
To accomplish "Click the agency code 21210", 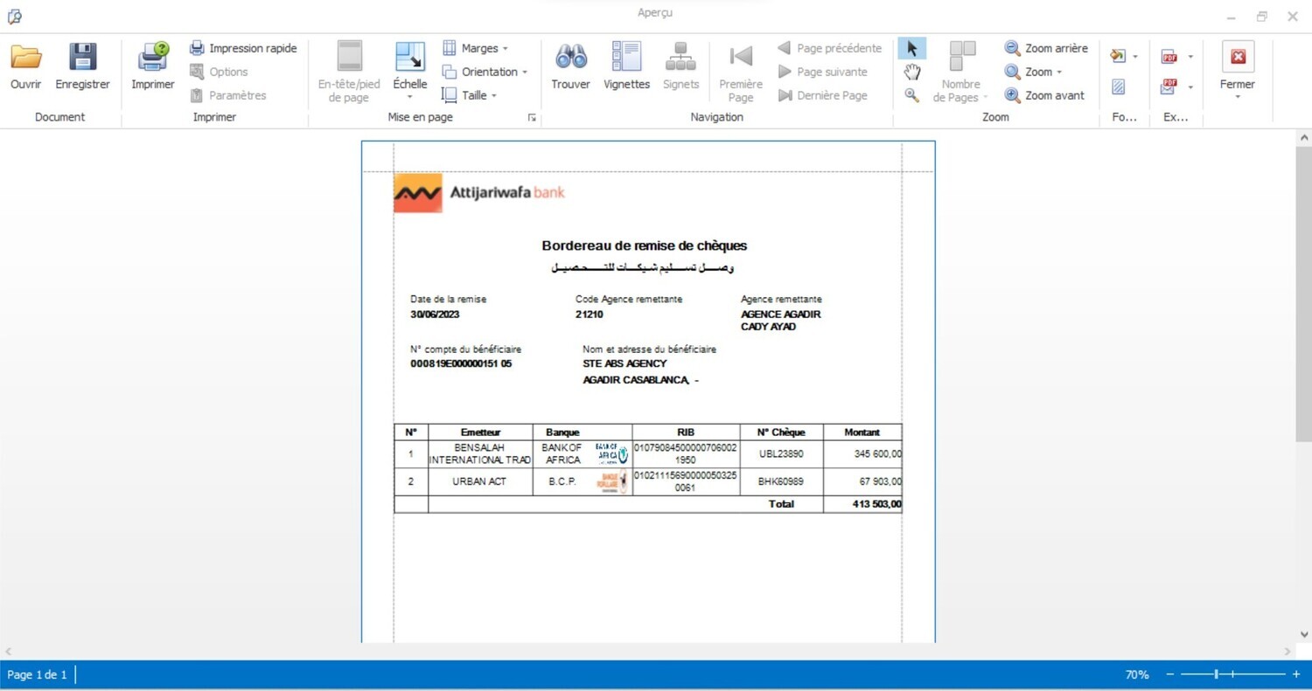I will pyautogui.click(x=590, y=314).
